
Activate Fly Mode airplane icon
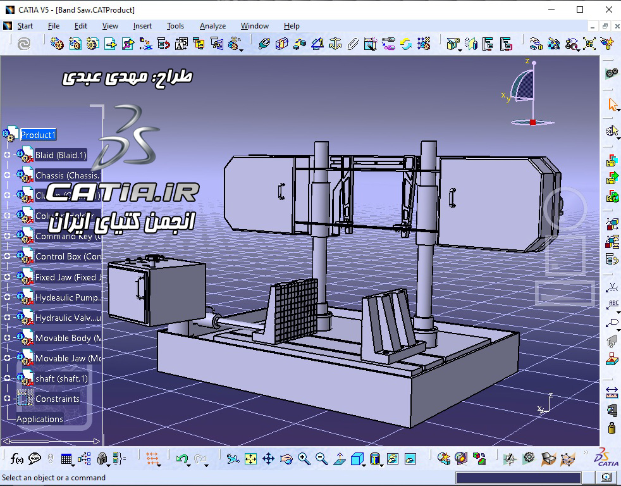(233, 459)
